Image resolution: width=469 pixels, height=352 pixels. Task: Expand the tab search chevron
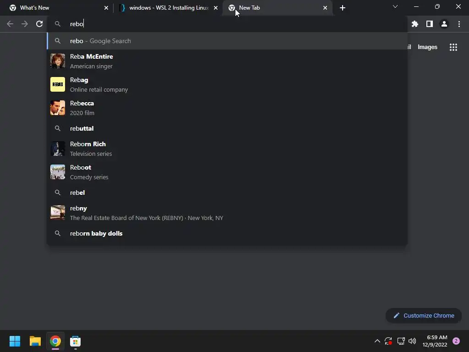point(395,6)
